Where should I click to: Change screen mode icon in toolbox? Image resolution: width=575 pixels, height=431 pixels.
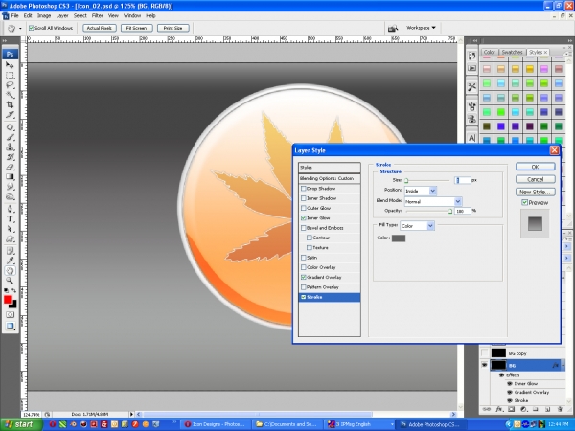click(10, 326)
